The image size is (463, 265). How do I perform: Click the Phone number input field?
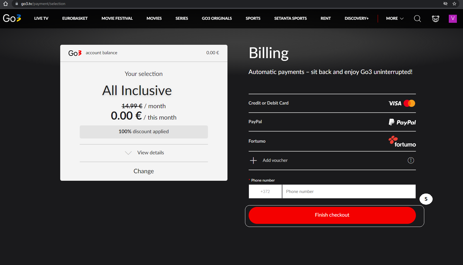pos(349,191)
